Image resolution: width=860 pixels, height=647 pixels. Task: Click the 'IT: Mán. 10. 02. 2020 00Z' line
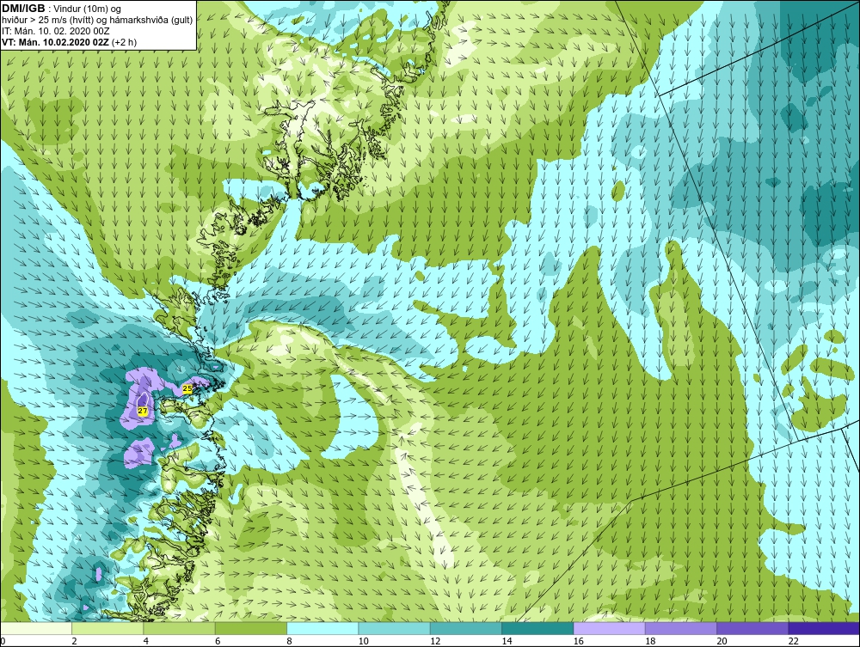pos(56,31)
